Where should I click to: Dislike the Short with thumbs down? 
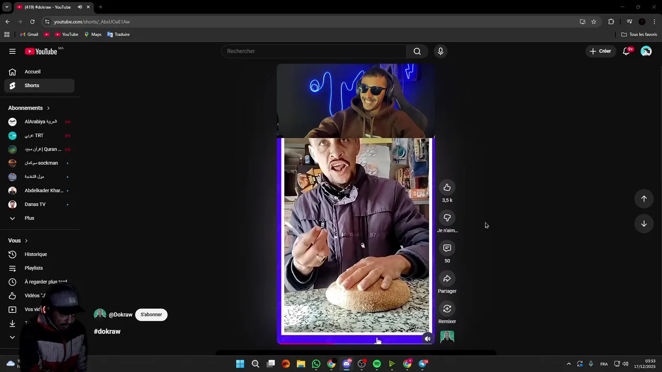pos(447,218)
